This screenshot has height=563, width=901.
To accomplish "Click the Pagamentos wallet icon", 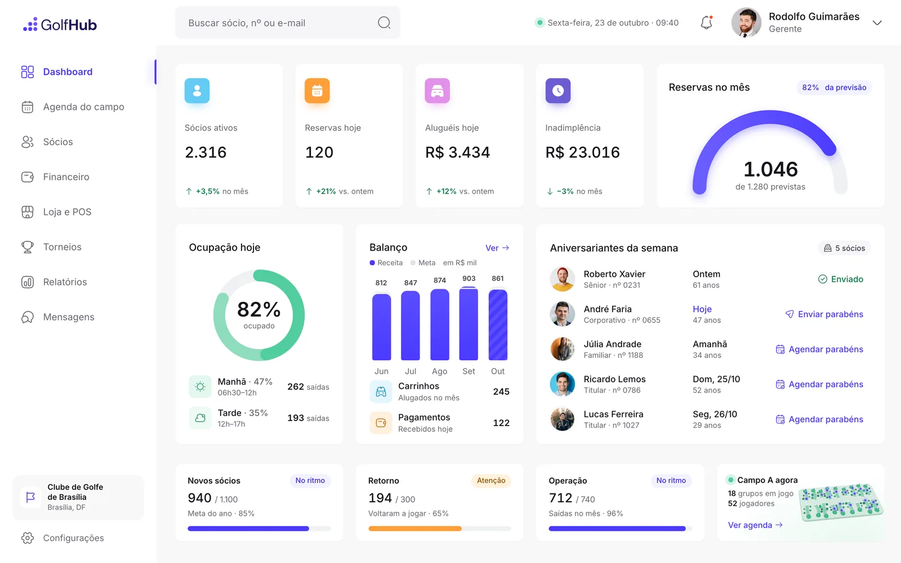I will 381,423.
